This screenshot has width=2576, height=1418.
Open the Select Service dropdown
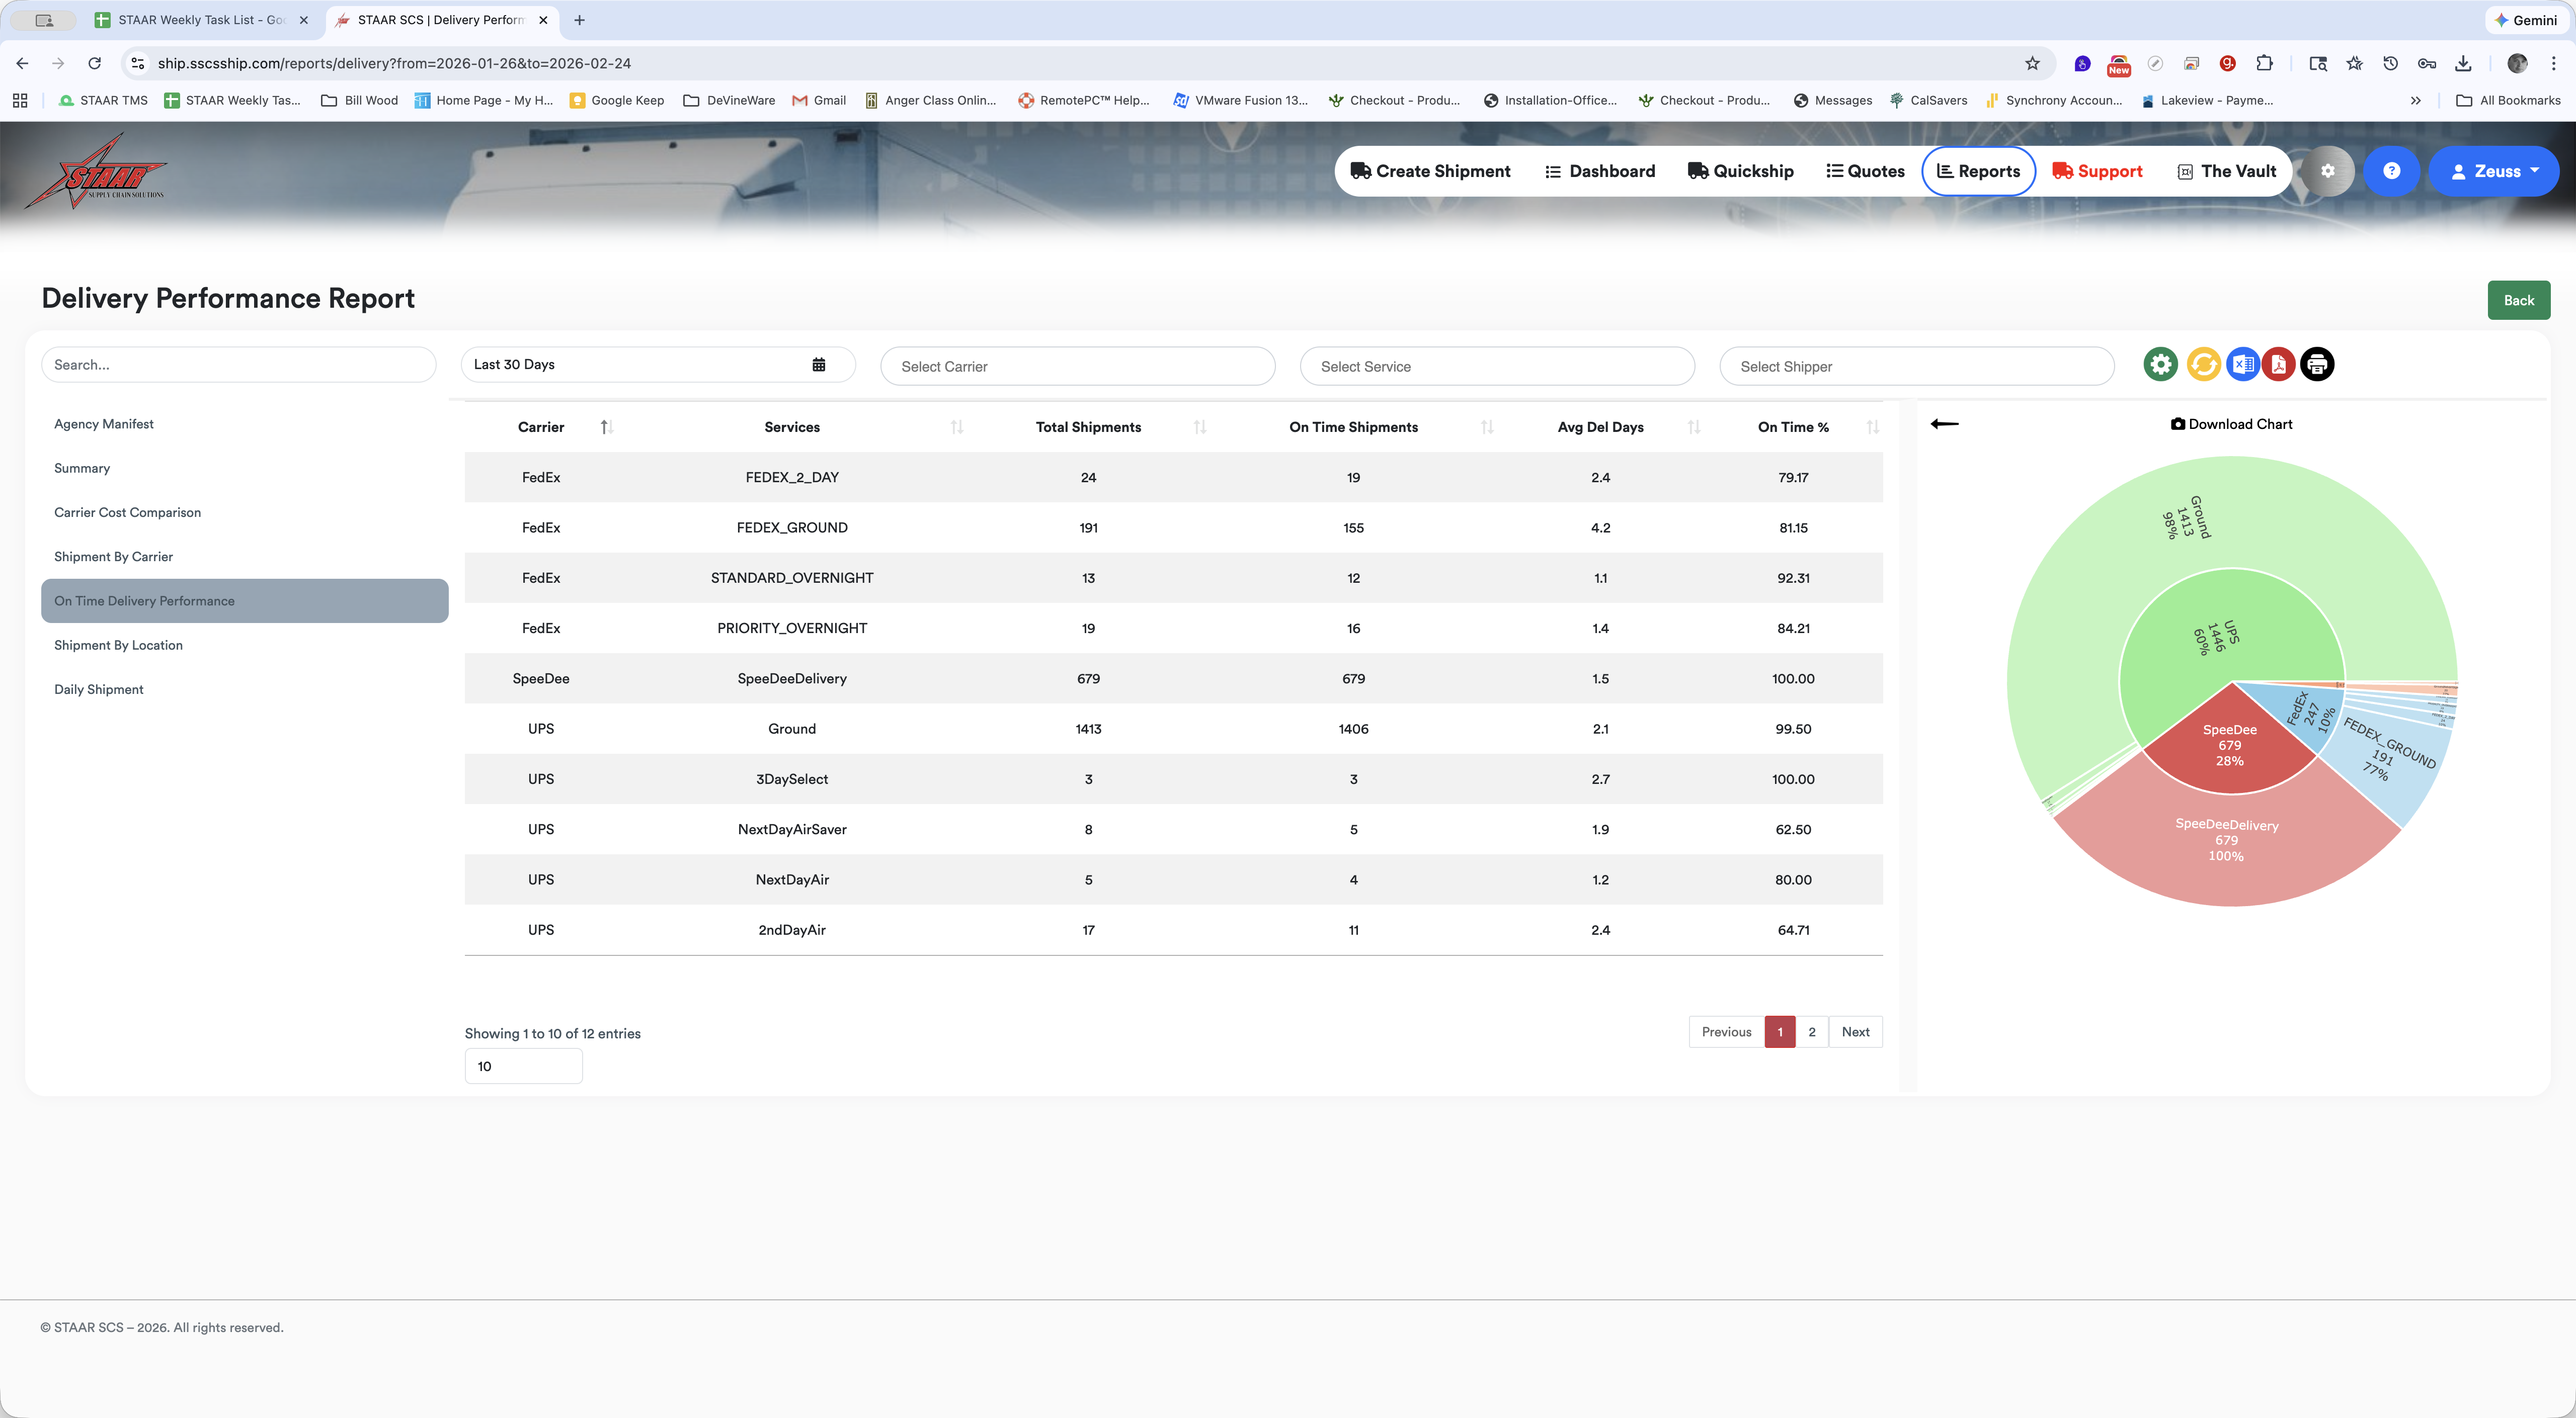[x=1497, y=366]
